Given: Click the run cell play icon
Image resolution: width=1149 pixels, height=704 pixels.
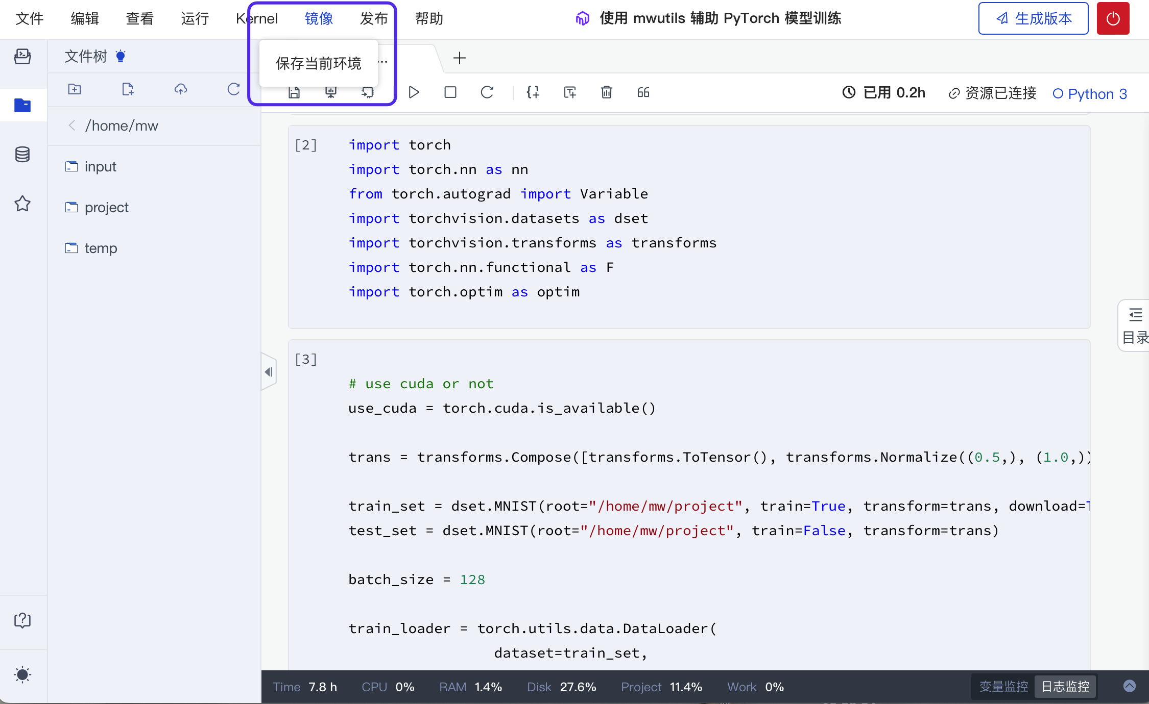Looking at the screenshot, I should click(x=414, y=92).
